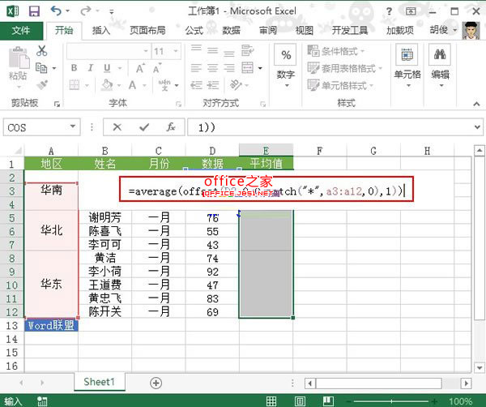Click the Decrease Font Size icon

click(x=157, y=68)
